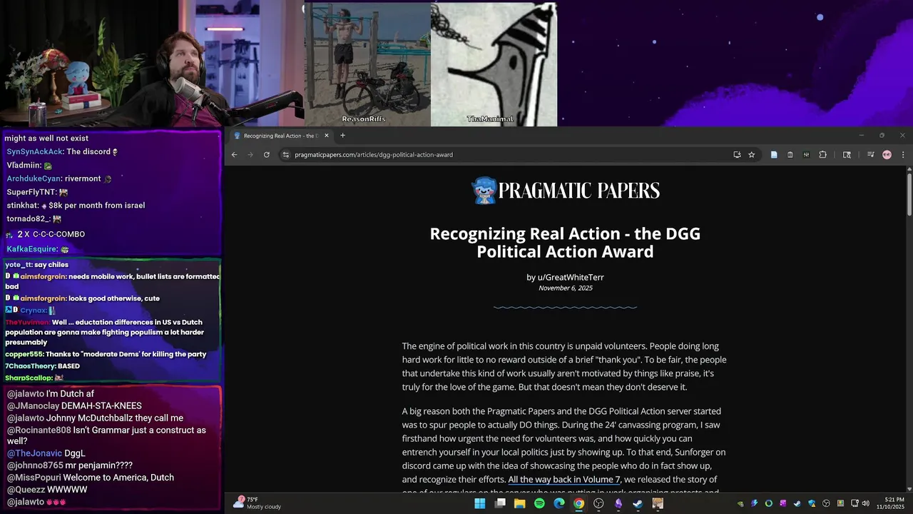The image size is (913, 514).
Task: Open the green equalizer extension icon
Action: pyautogui.click(x=806, y=154)
